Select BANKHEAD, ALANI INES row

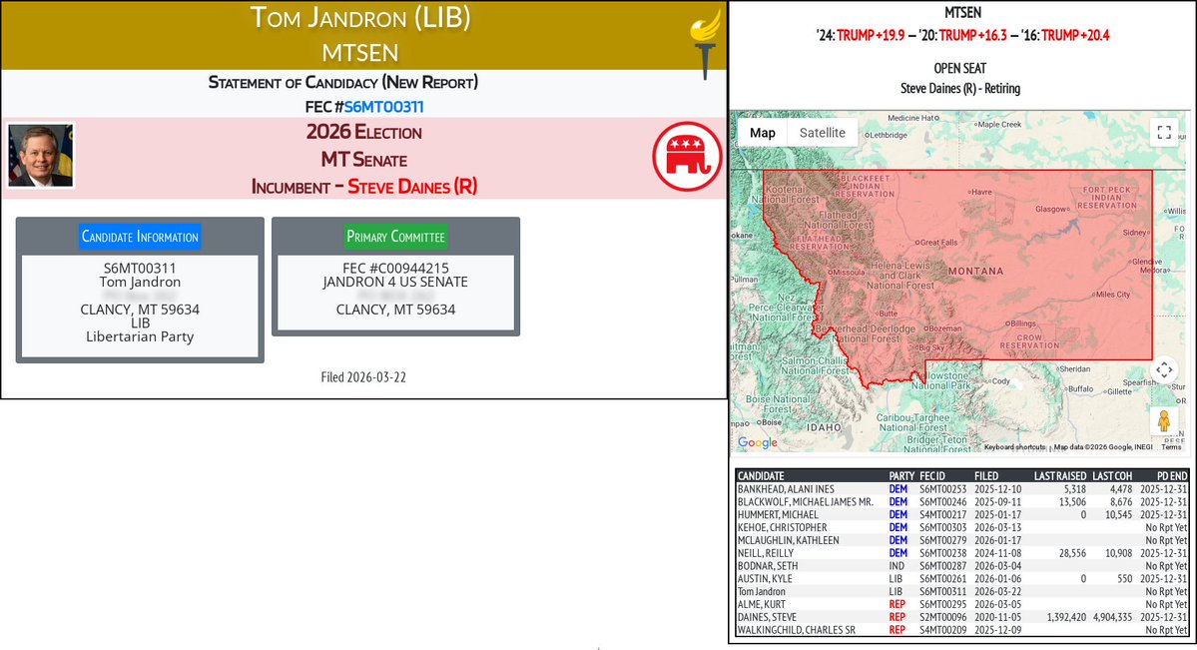click(x=961, y=489)
